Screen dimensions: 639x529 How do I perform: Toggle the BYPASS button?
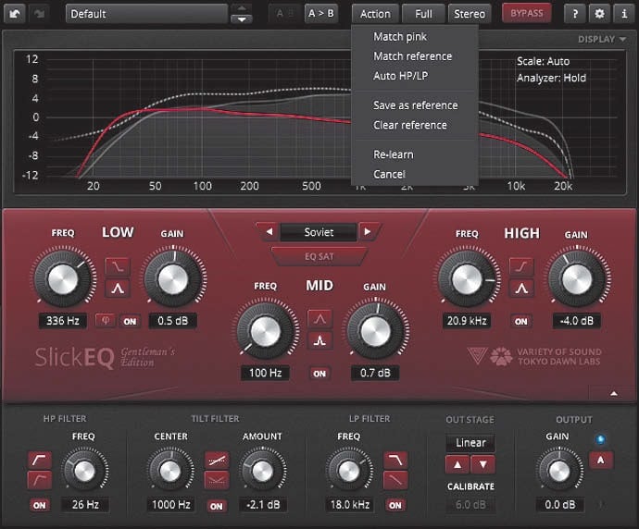pyautogui.click(x=527, y=14)
